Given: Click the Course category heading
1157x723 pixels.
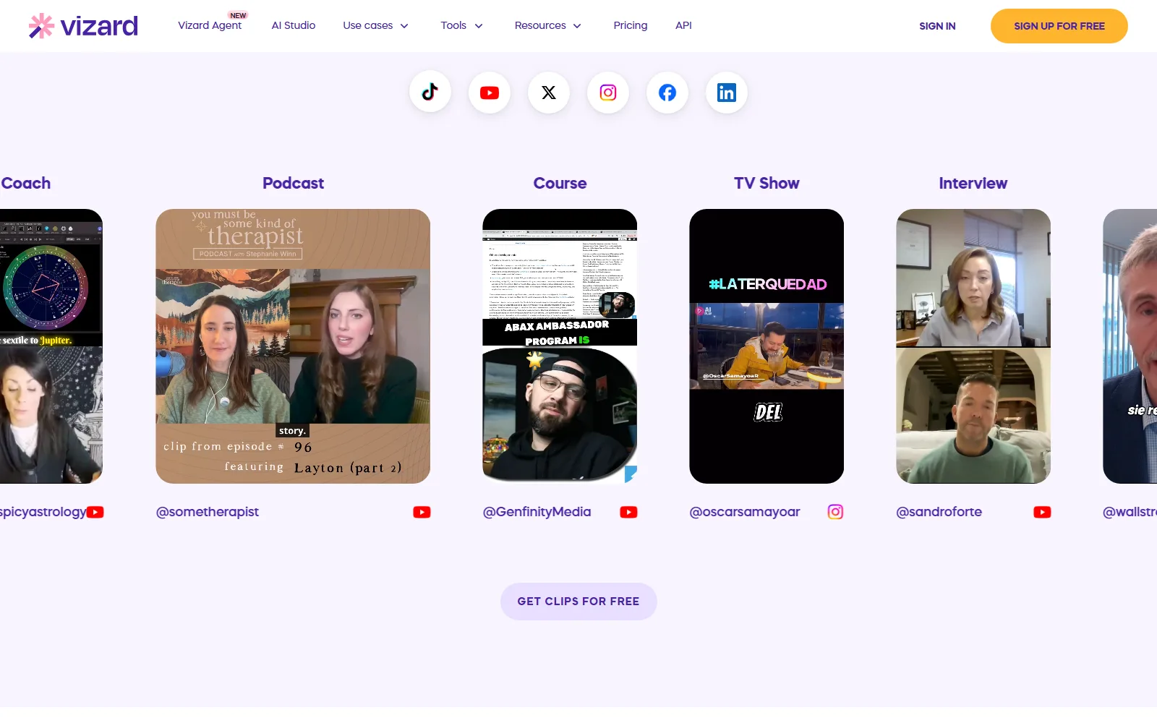Looking at the screenshot, I should (560, 184).
